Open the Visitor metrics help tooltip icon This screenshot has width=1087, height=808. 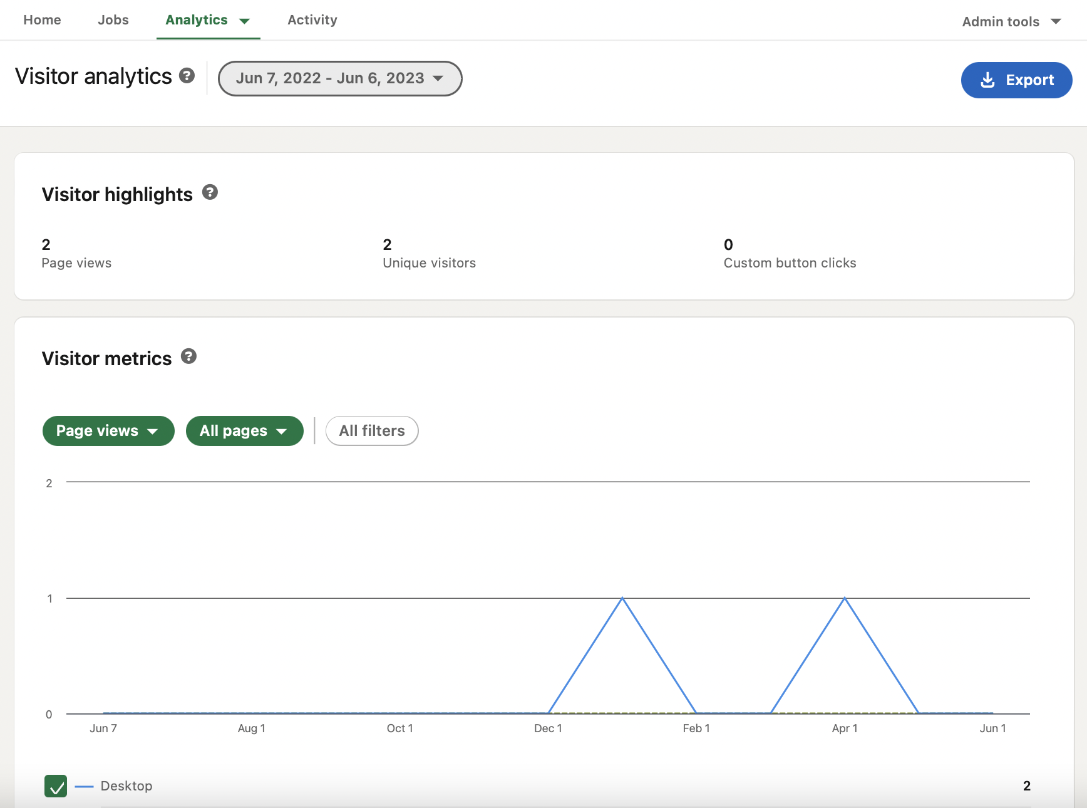point(188,356)
